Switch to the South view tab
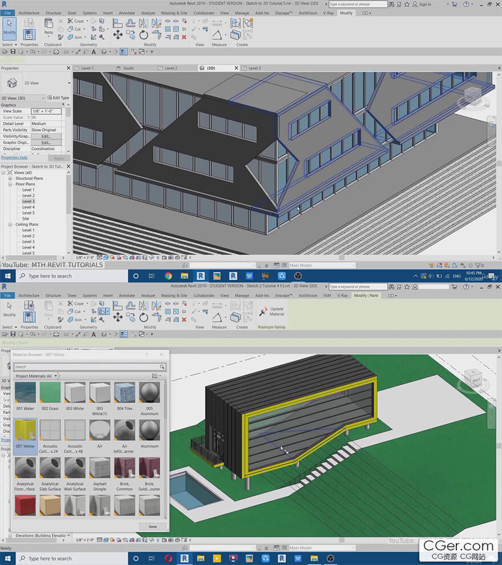502x565 pixels. click(x=128, y=68)
